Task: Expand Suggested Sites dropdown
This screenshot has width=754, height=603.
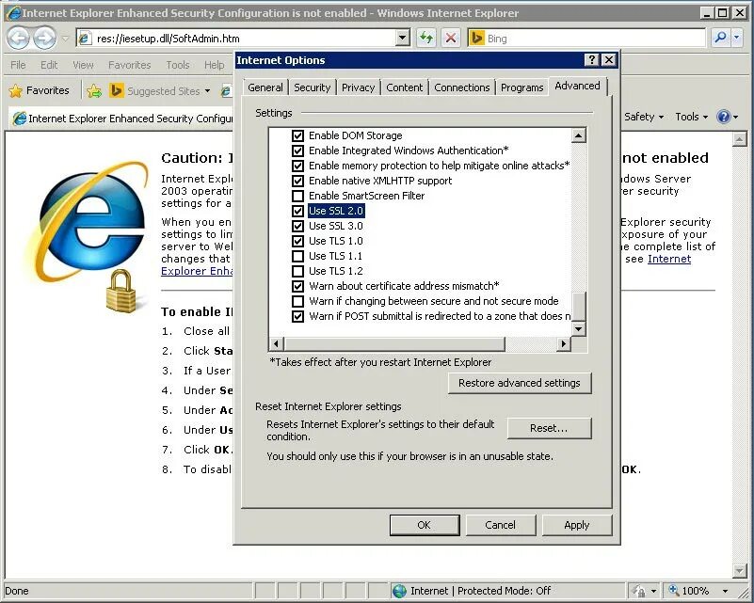Action: click(x=207, y=91)
